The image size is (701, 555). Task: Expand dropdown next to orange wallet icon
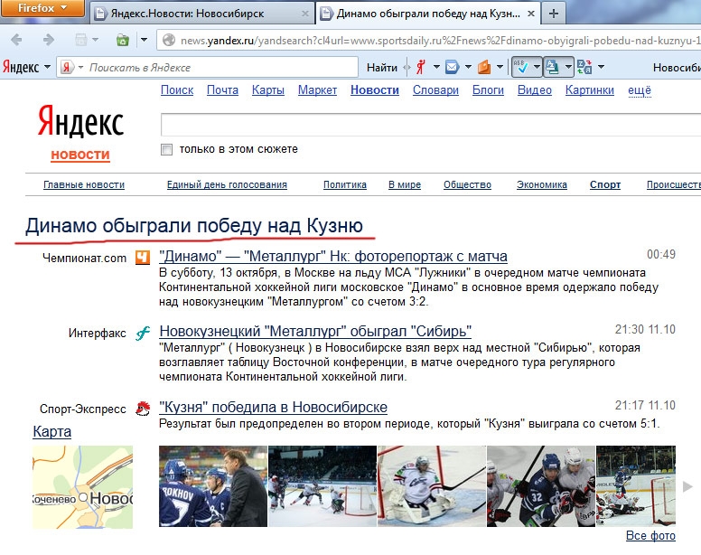(x=500, y=67)
